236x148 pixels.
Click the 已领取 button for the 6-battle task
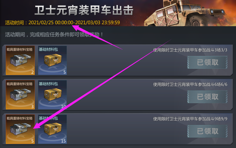pyautogui.click(x=207, y=97)
